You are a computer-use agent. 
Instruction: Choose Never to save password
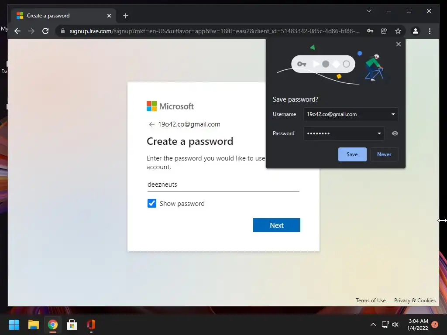pos(384,154)
